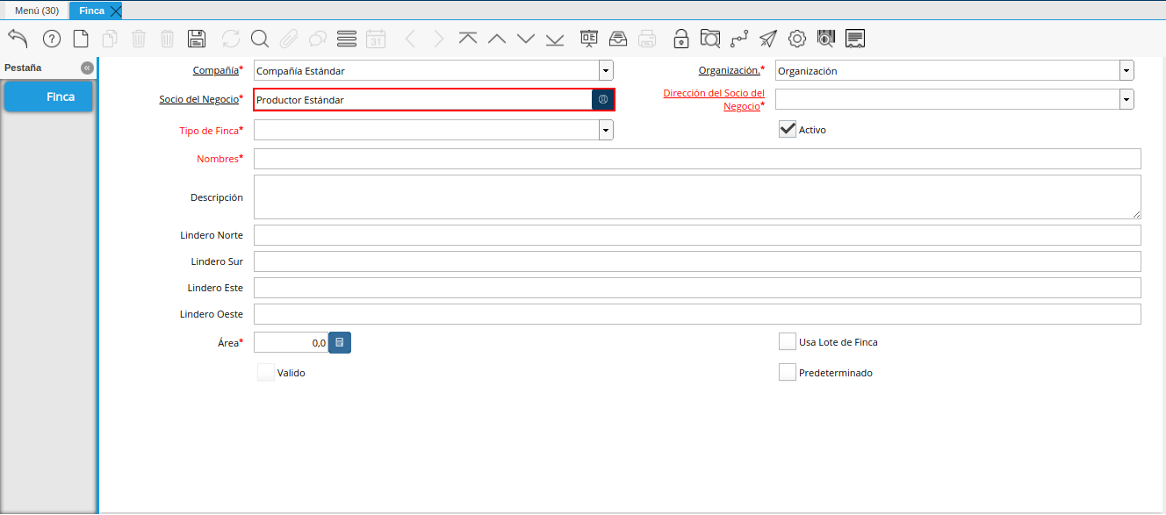
Task: Click the padlock icon
Action: [x=681, y=39]
